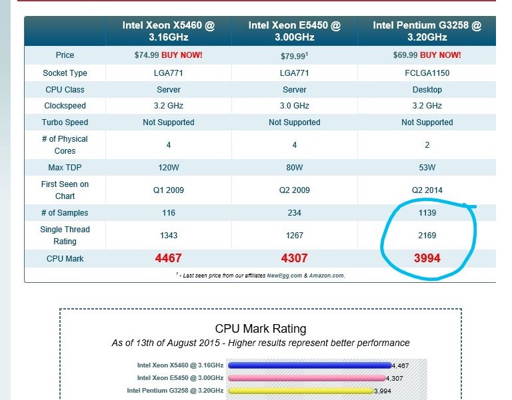This screenshot has height=400, width=512.
Task: Click the 3.0 GHz clockspeed value
Action: pos(295,106)
